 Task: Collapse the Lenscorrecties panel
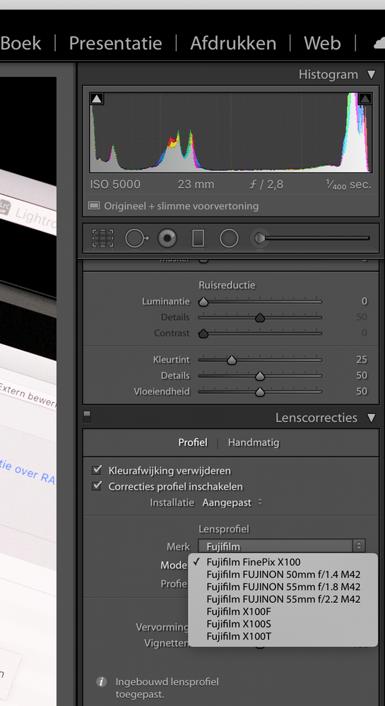(x=371, y=418)
